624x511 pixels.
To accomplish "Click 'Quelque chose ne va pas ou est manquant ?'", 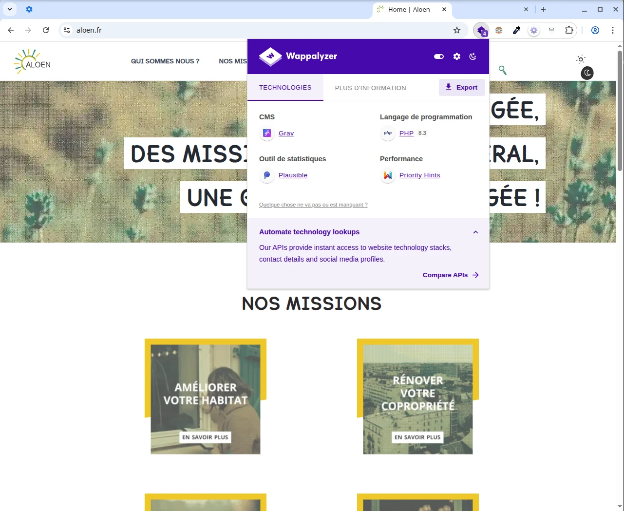I will pos(313,205).
